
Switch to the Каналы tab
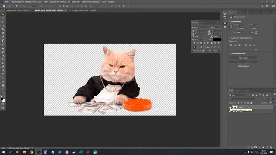(x=238, y=90)
